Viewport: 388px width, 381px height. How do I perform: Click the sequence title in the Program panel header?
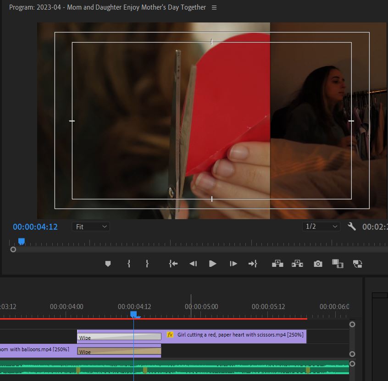pyautogui.click(x=107, y=7)
